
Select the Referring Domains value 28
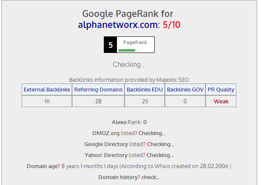[98, 101]
